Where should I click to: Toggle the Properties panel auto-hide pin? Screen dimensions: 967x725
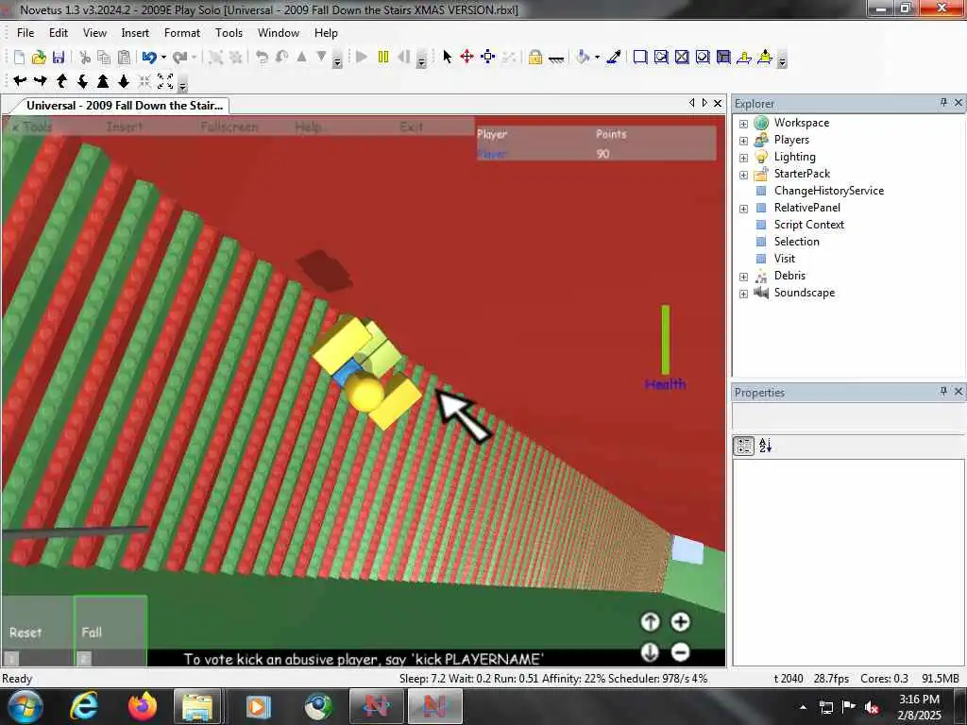point(943,391)
